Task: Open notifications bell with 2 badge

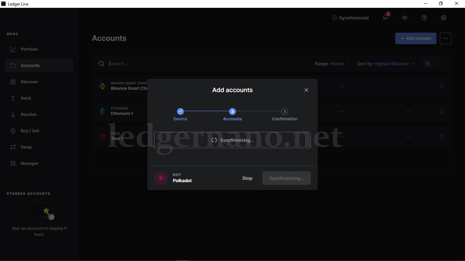Action: click(386, 17)
